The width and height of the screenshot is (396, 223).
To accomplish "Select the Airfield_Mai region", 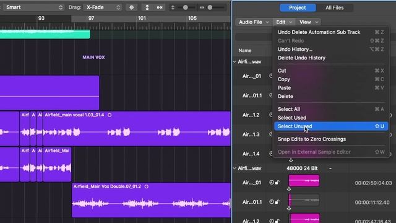I will point(57,164).
